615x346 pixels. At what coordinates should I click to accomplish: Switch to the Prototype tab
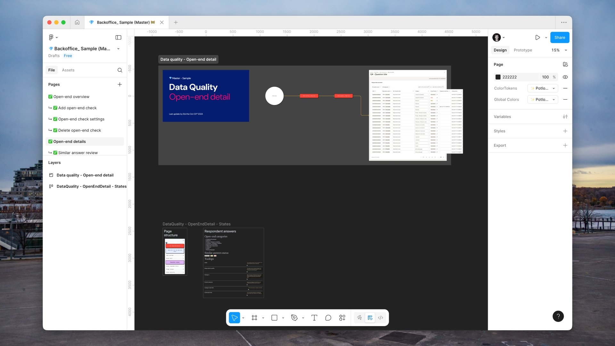click(523, 50)
